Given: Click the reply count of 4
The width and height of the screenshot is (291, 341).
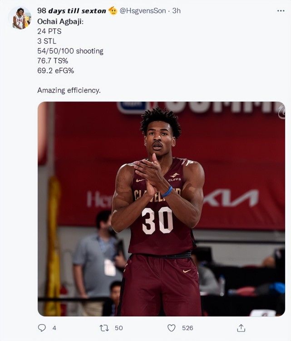Looking at the screenshot, I should 54,328.
